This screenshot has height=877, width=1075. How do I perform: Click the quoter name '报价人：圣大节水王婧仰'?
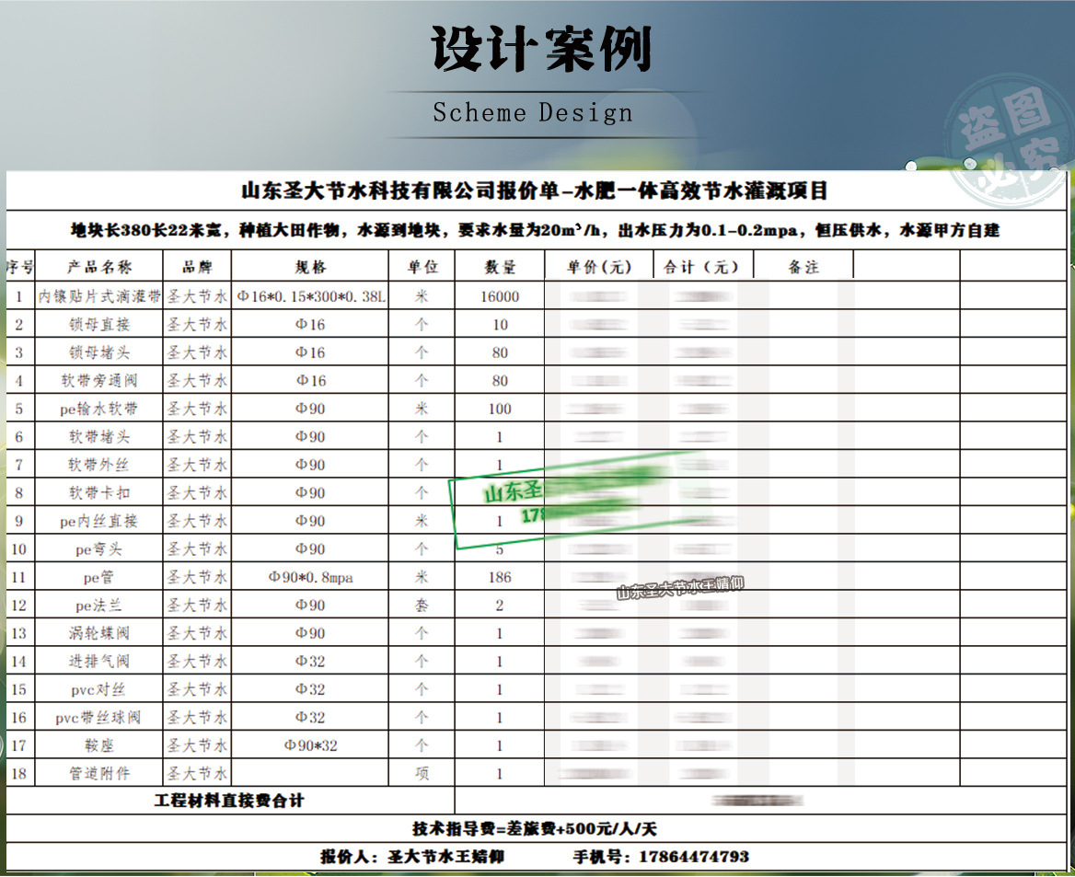click(412, 857)
